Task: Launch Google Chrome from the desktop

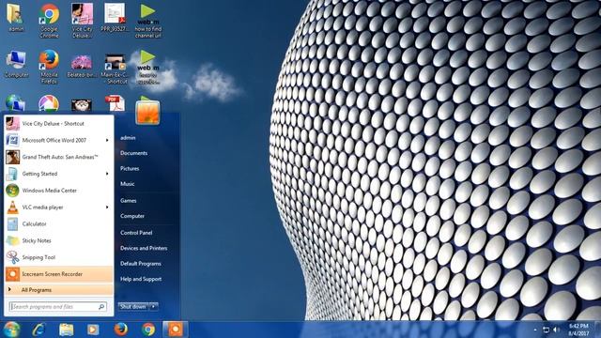Action: click(x=49, y=21)
